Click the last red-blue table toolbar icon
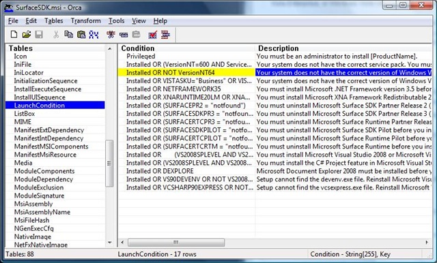437x263 pixels. [165, 35]
